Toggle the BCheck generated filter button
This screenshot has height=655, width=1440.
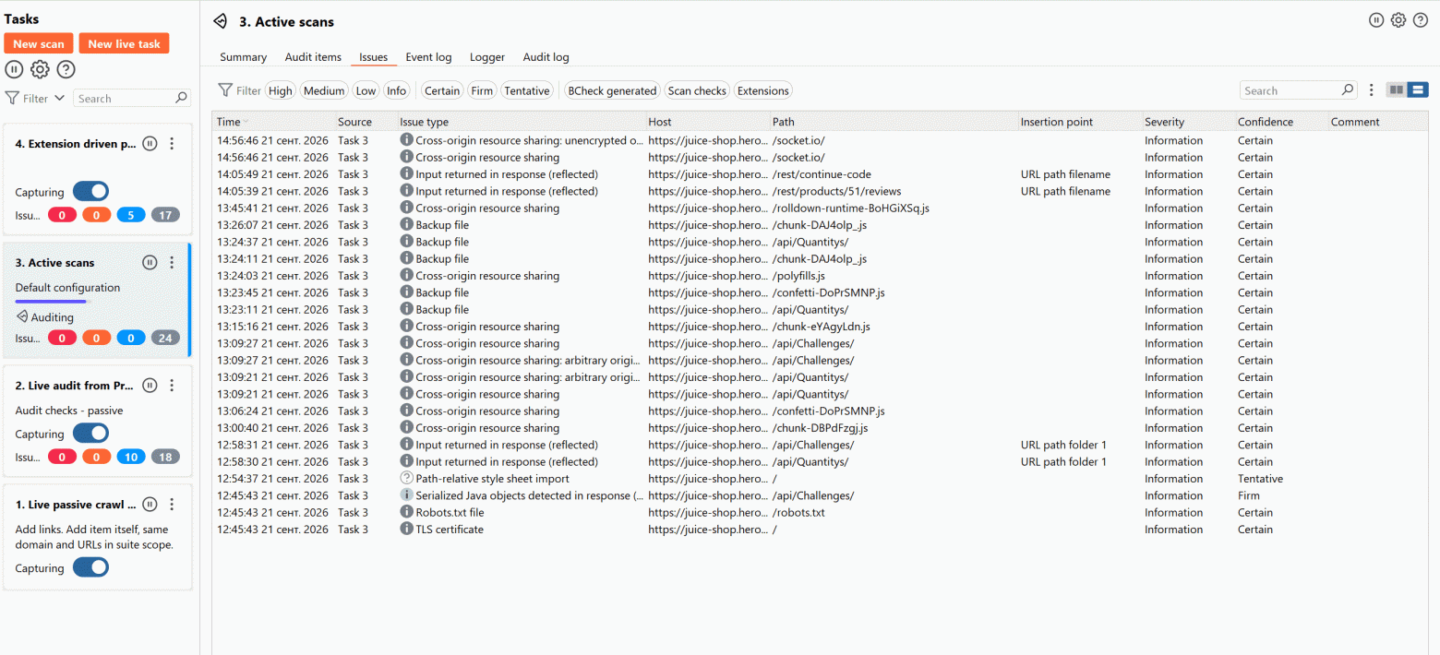point(613,90)
